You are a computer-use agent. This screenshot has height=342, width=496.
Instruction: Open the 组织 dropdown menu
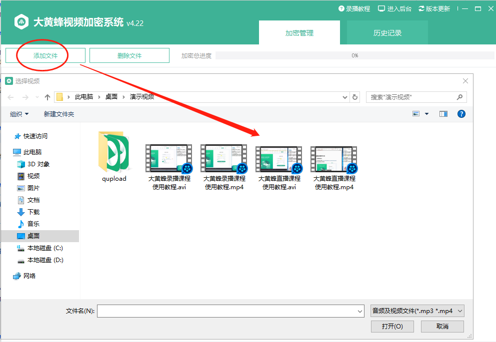(x=19, y=114)
